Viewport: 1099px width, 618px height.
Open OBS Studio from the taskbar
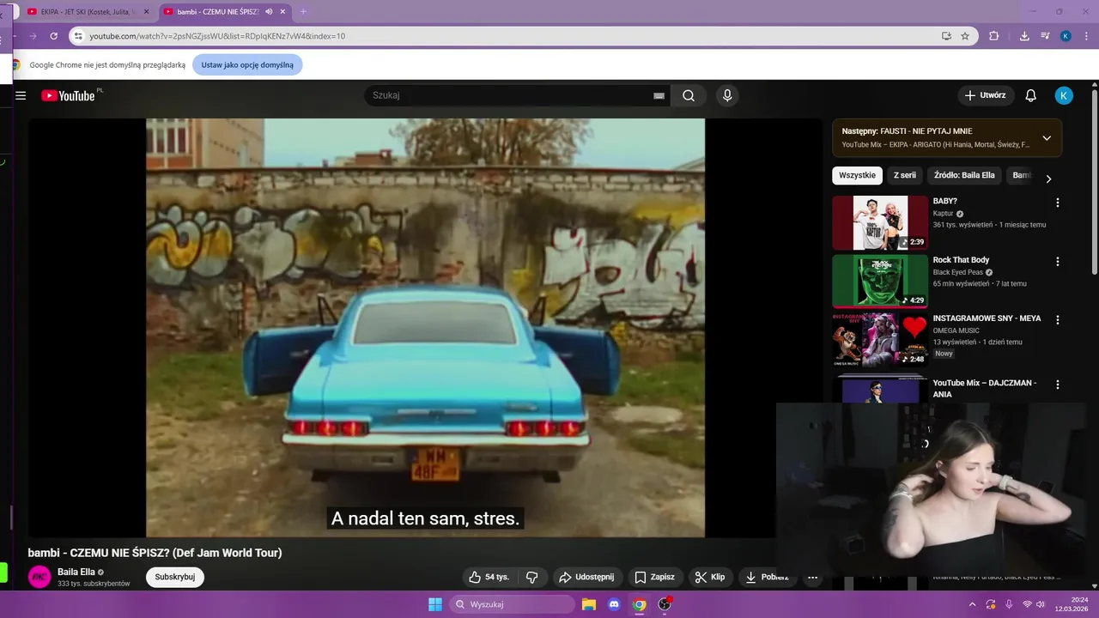665,604
